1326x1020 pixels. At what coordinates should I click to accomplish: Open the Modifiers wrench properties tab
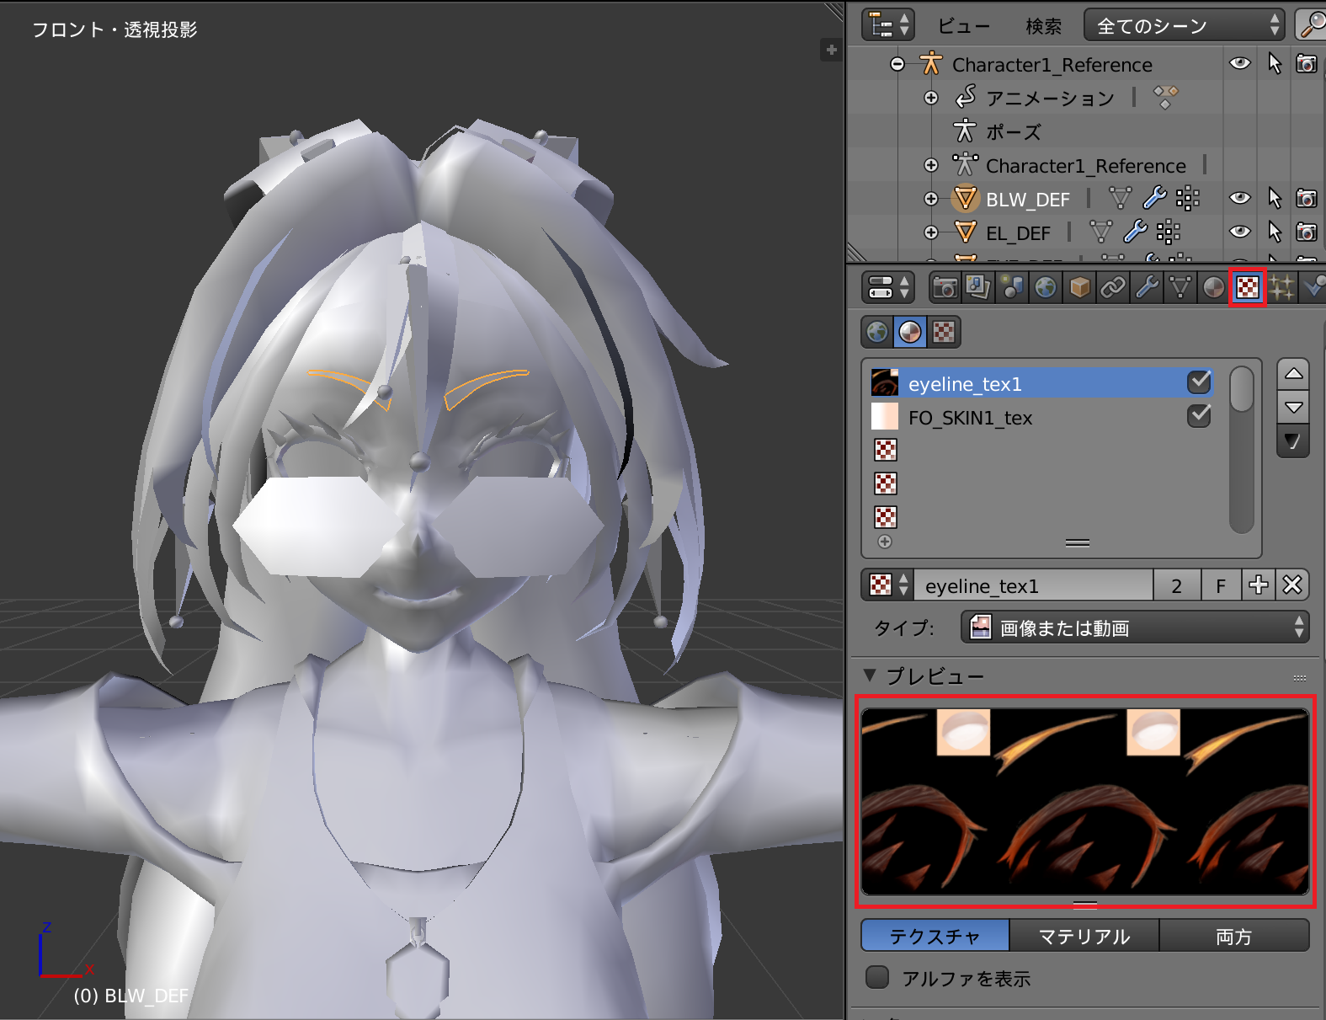(1147, 288)
